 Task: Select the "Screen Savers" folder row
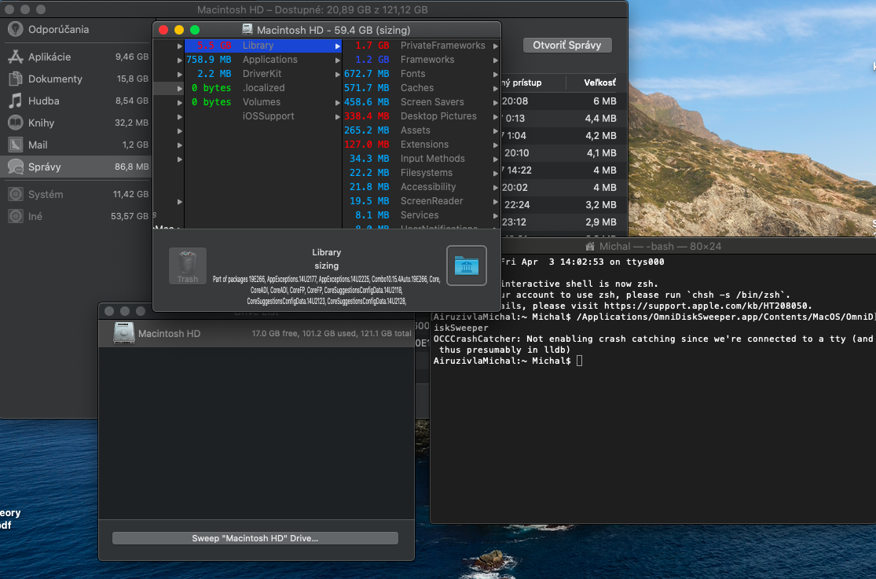(420, 101)
